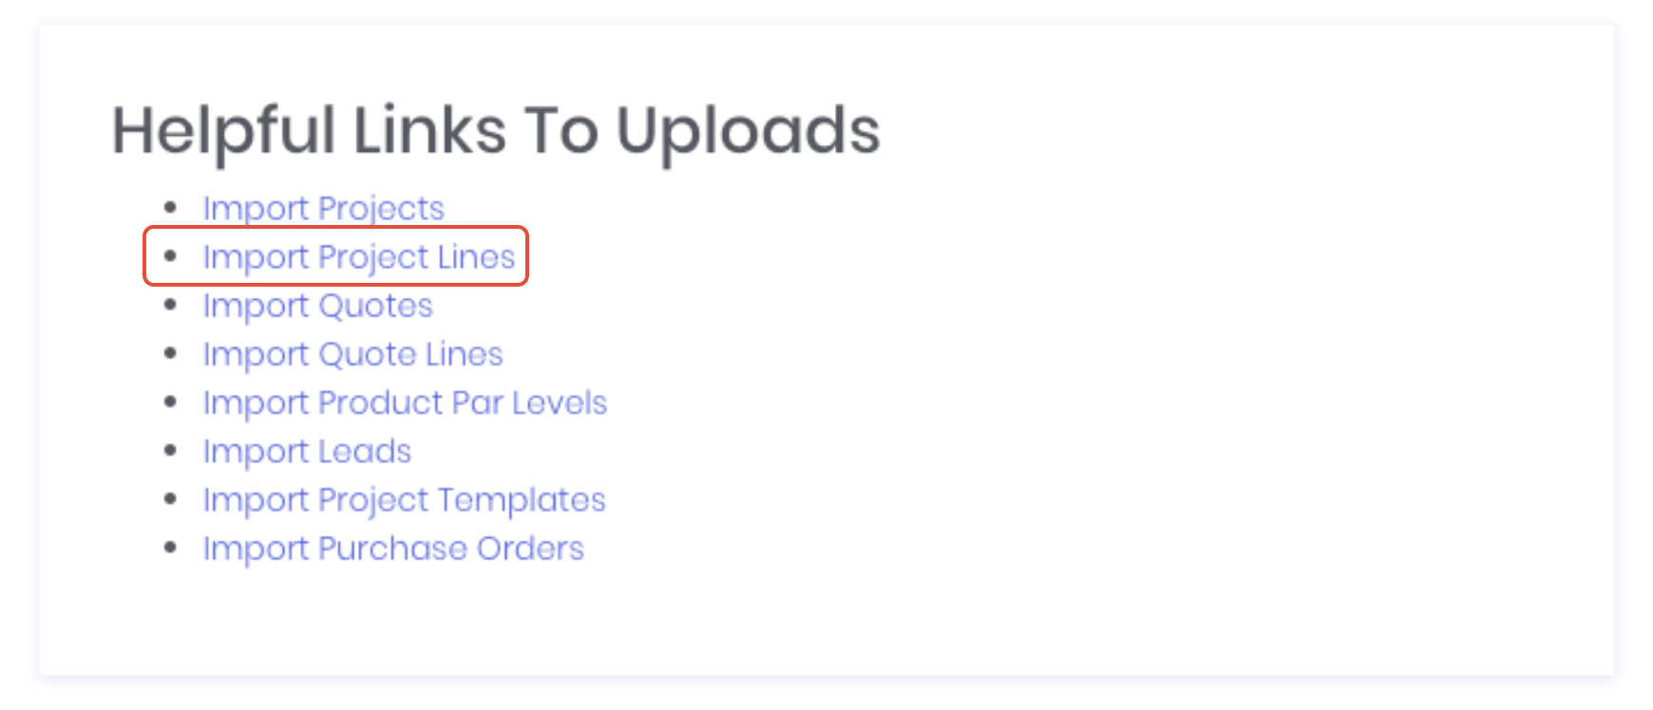This screenshot has width=1653, height=710.
Task: Navigate to Import Purchase Orders
Action: coord(393,548)
